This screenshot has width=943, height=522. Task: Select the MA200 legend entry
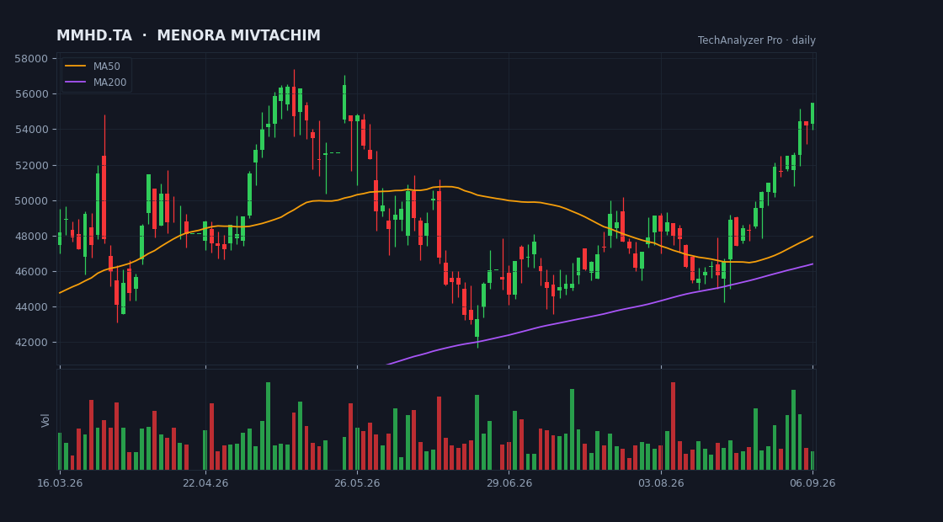96,83
